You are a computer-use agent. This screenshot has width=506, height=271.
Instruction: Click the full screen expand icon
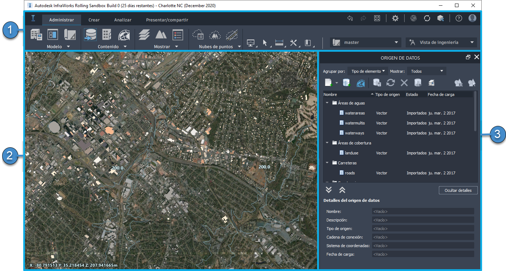click(x=377, y=19)
